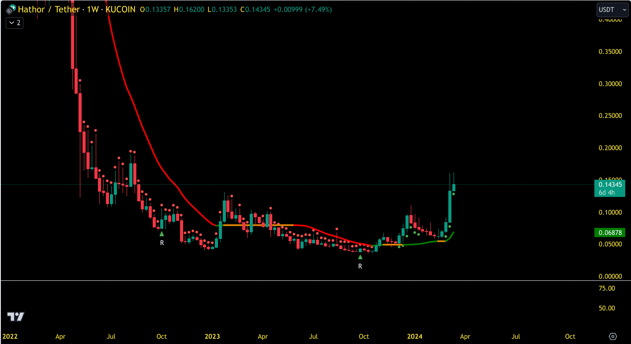This screenshot has width=631, height=344.
Task: Click the 0.30000 price scale label
Action: click(610, 84)
